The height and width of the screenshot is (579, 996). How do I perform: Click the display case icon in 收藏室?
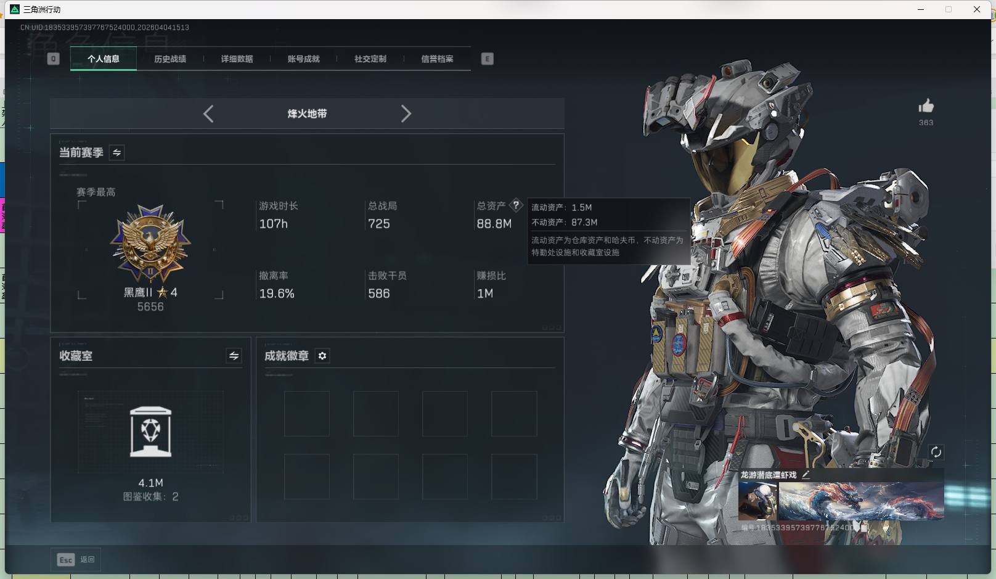(150, 432)
